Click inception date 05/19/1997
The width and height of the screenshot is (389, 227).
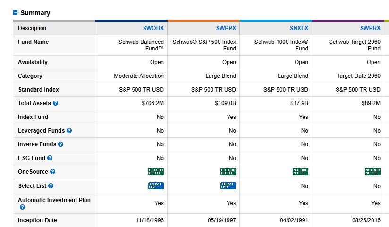(x=222, y=220)
